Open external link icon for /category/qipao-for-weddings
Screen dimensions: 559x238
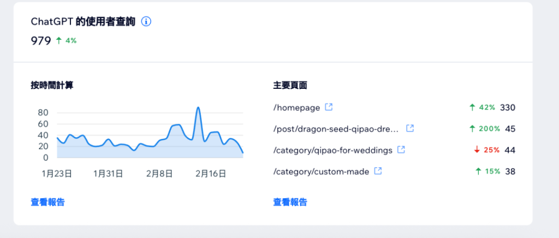[x=401, y=149]
